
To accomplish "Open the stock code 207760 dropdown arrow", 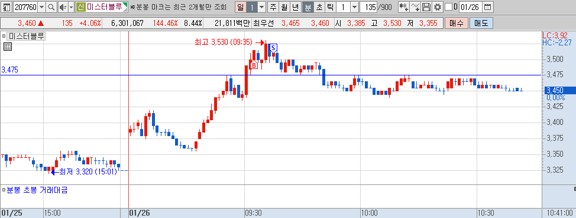I will pyautogui.click(x=41, y=6).
